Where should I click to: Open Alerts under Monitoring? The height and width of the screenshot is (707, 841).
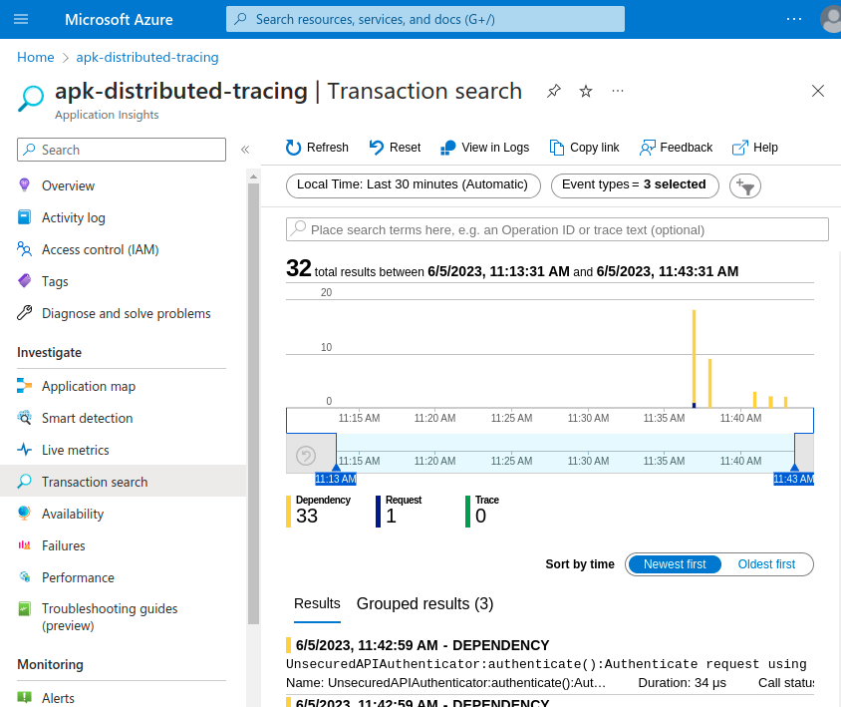pos(123,698)
